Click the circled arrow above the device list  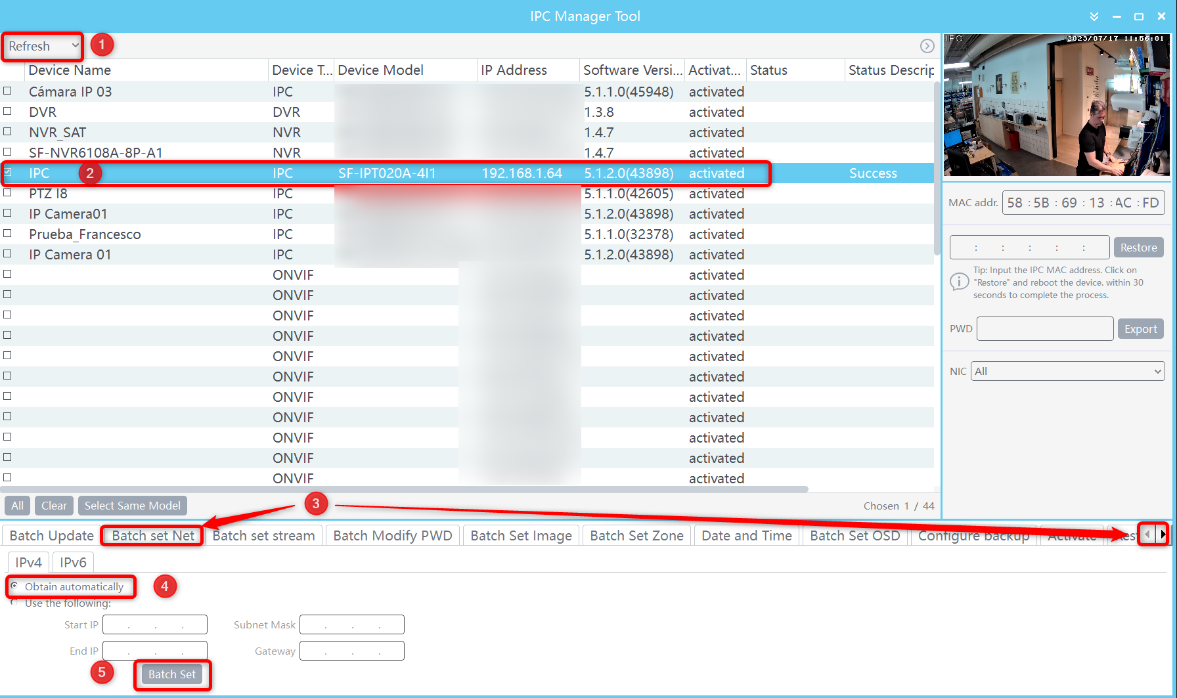927,46
